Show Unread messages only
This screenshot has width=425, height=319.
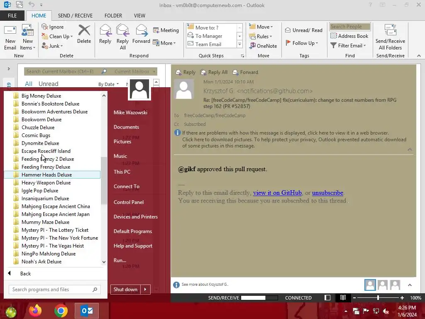tap(48, 84)
